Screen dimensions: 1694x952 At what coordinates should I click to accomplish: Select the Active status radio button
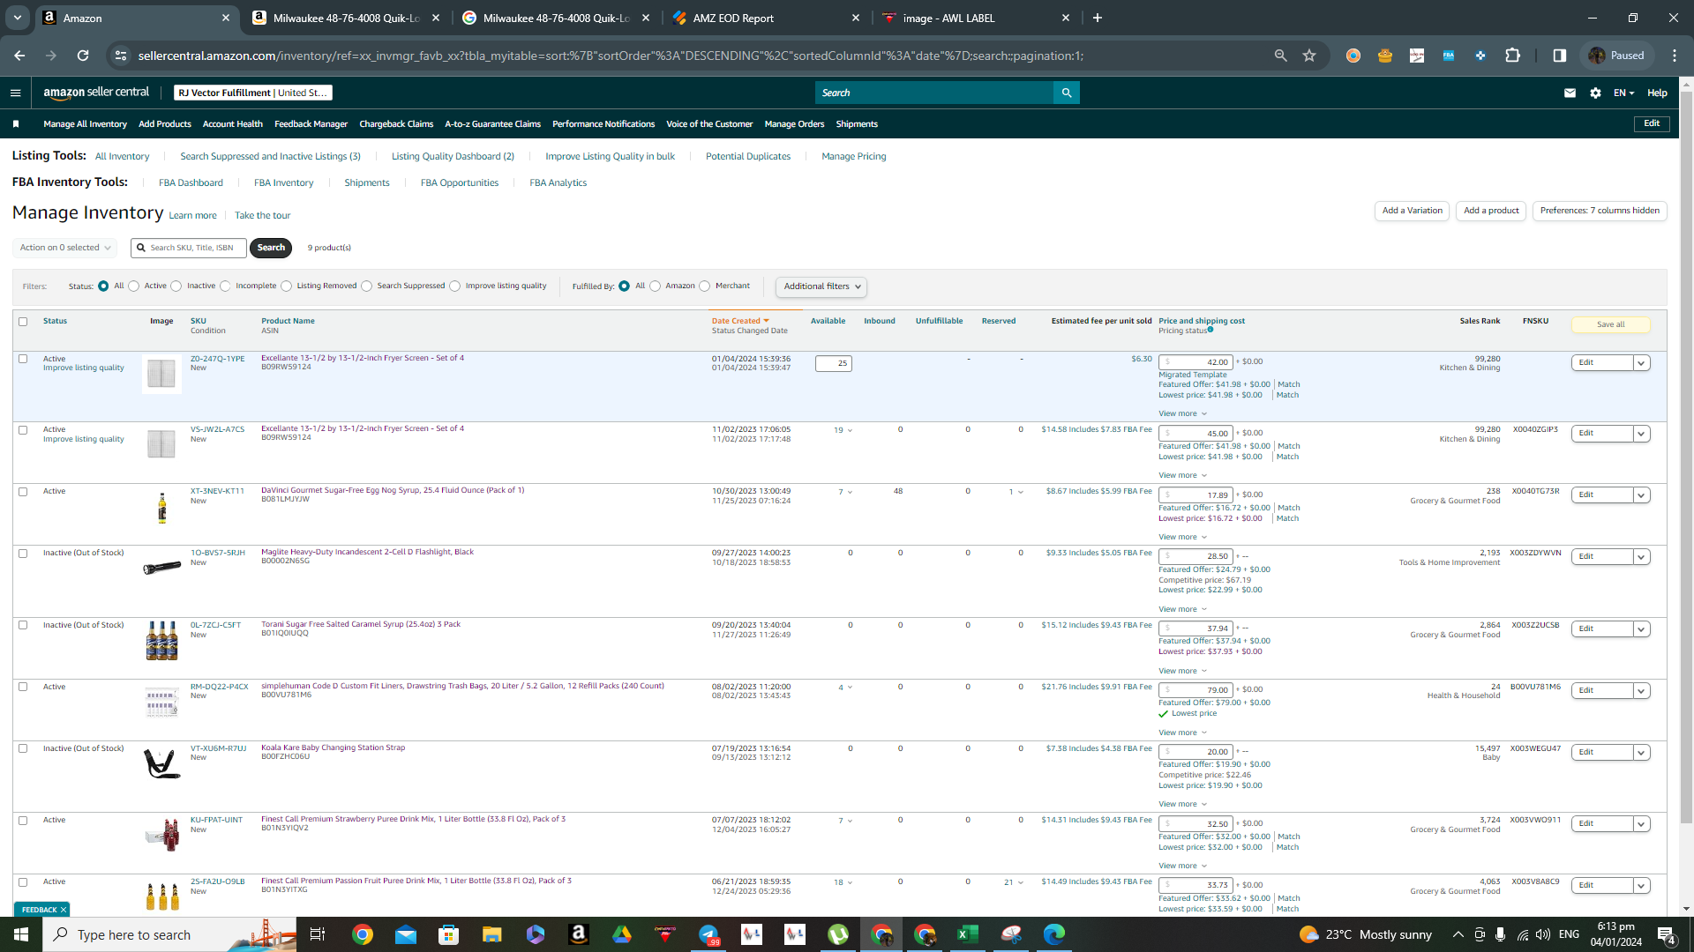pos(134,286)
